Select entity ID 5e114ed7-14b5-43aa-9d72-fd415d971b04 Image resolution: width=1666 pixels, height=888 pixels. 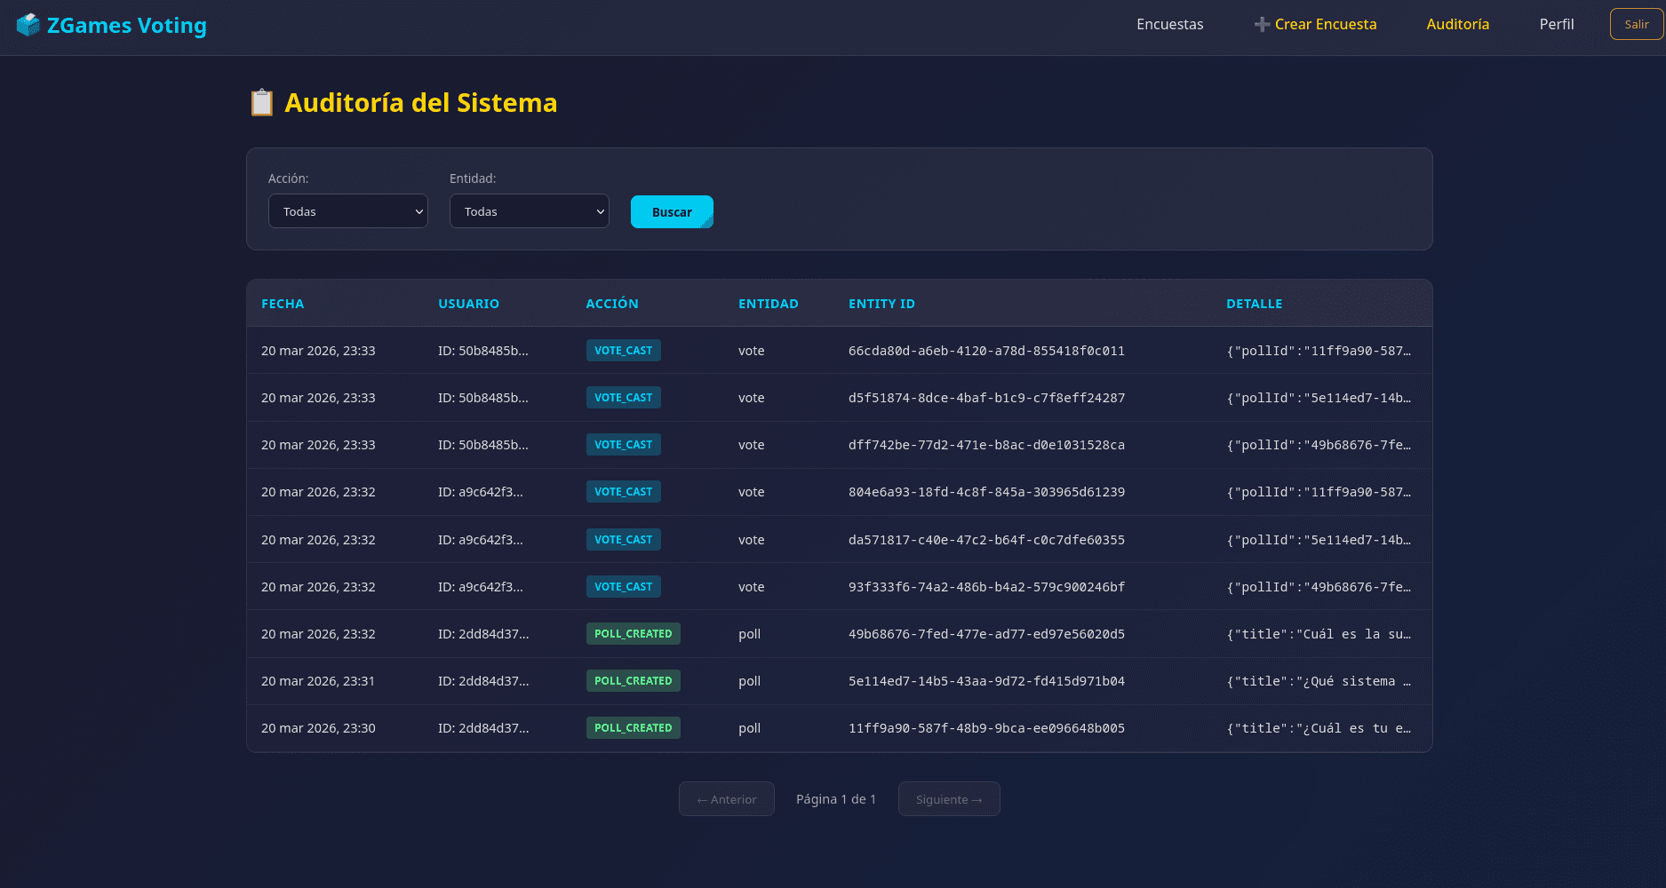tap(986, 681)
